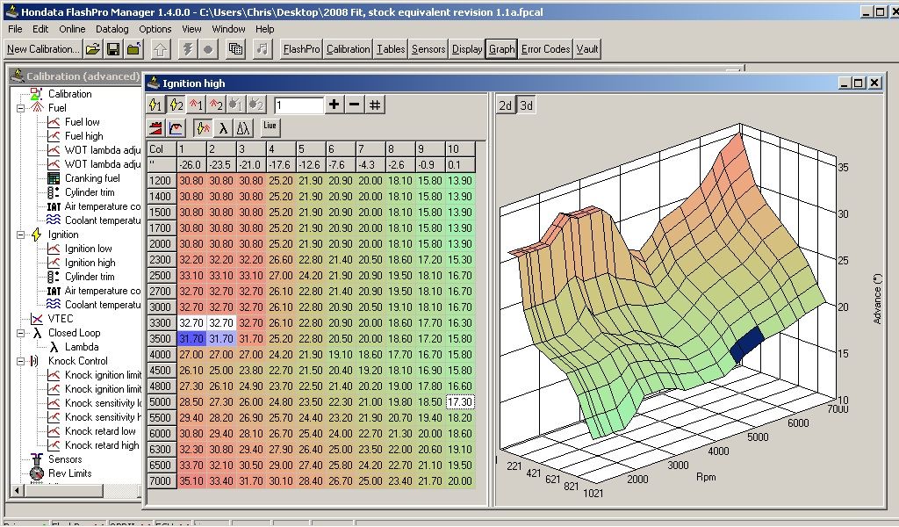
Task: Click the adjustment value input field
Action: (x=298, y=105)
